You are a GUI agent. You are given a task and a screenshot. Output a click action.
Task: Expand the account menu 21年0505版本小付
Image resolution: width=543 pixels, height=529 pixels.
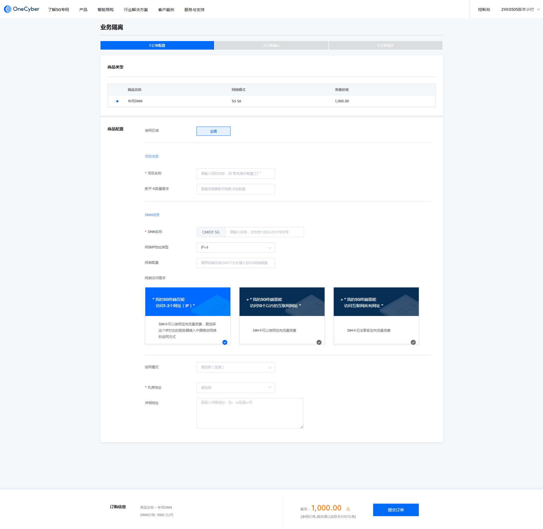click(x=520, y=9)
